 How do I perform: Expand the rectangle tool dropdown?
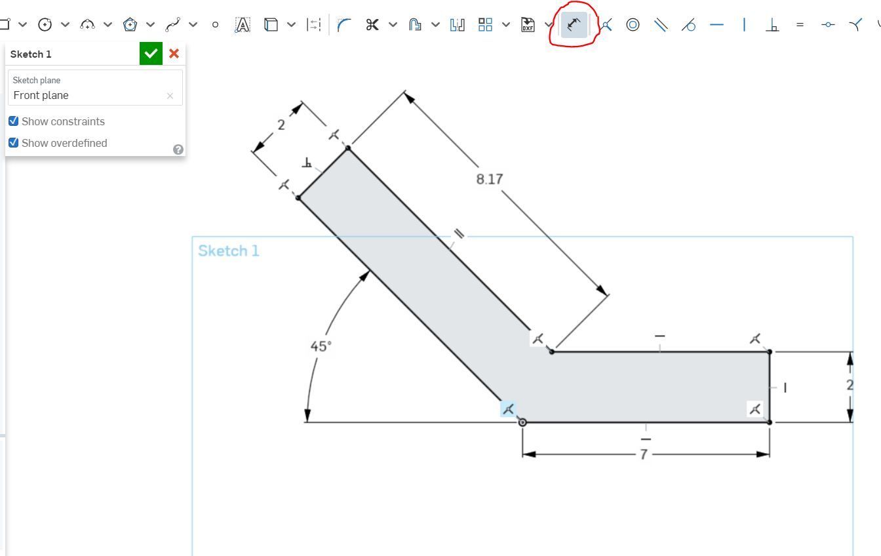(x=22, y=24)
